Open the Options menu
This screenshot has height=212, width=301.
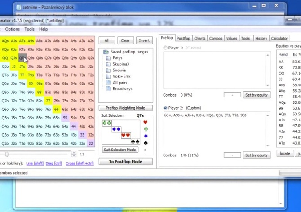[13, 29]
